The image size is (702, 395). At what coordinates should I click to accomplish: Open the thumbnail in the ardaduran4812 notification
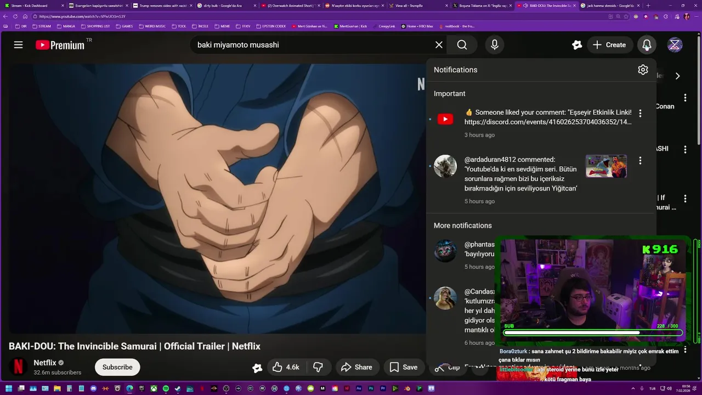pos(606,166)
